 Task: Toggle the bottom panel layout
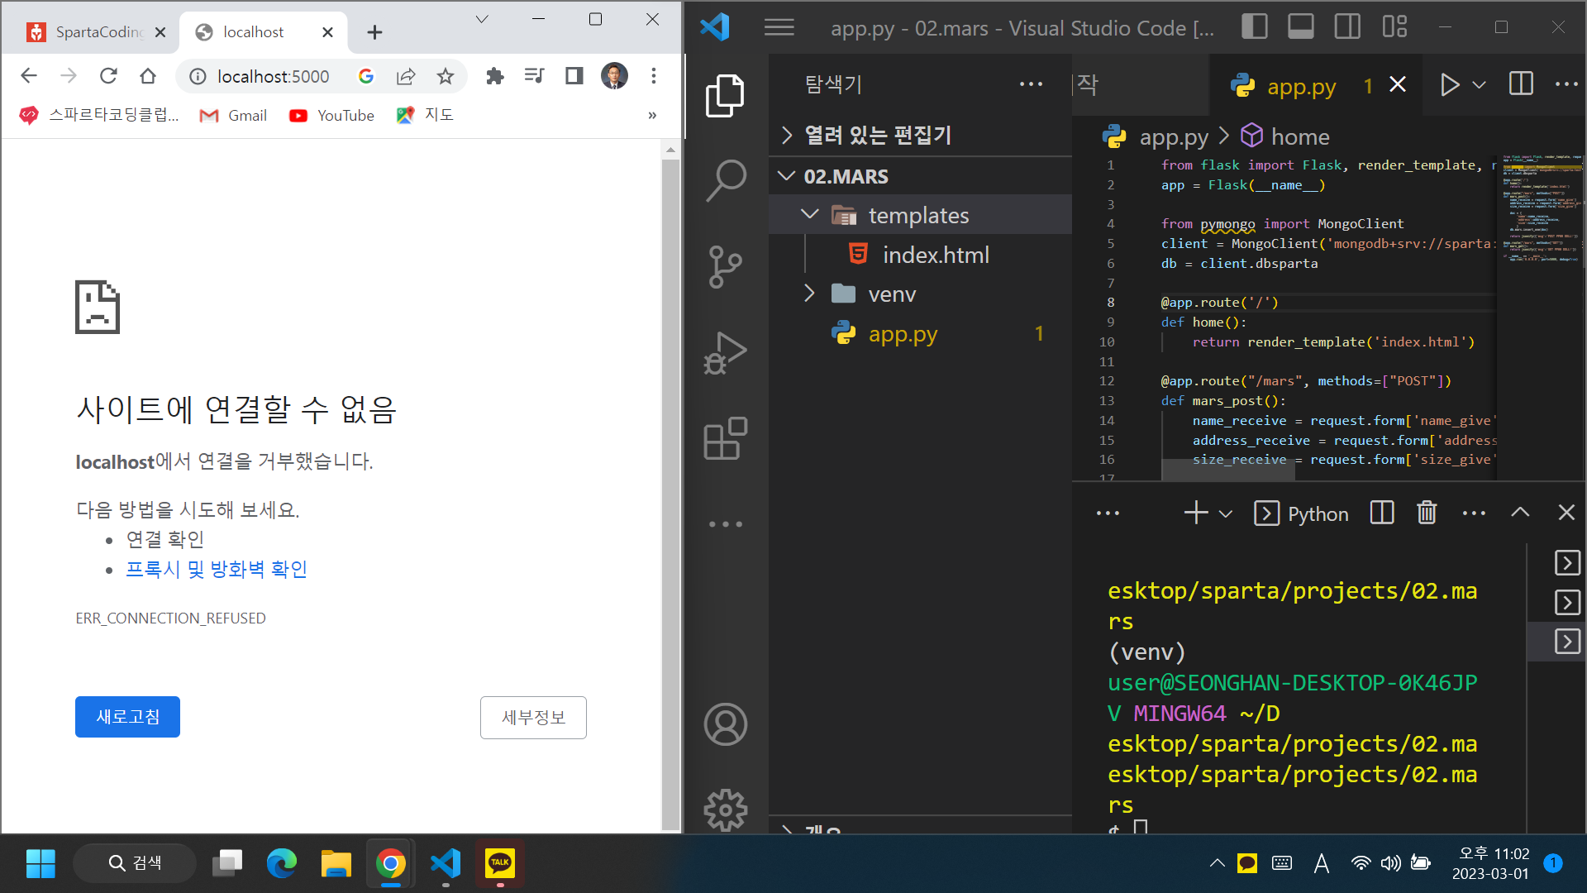click(1301, 27)
